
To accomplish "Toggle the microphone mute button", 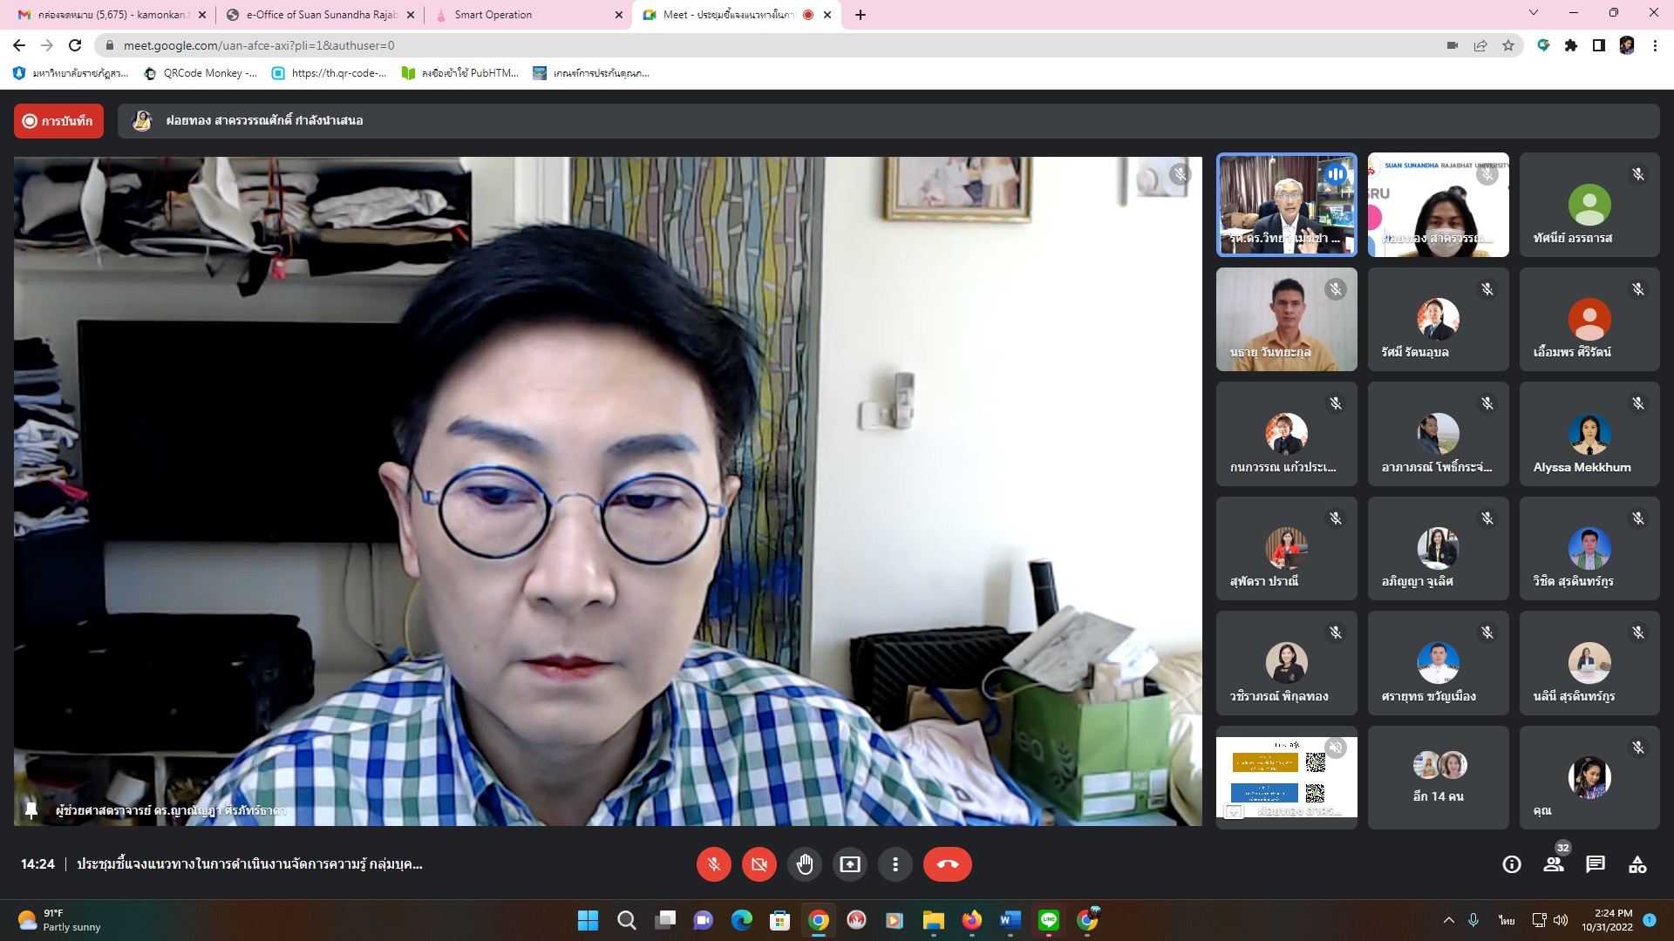I will (713, 864).
